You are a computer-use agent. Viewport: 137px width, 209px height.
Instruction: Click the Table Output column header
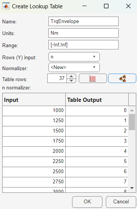tap(97, 100)
